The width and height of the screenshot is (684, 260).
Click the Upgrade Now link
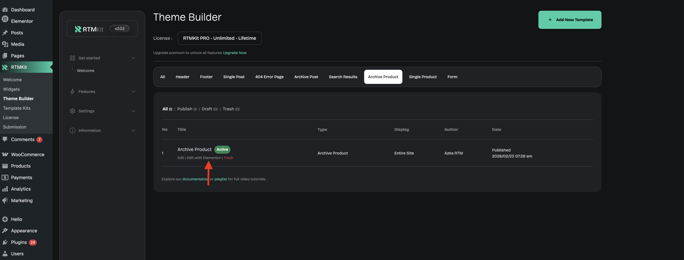pos(235,53)
